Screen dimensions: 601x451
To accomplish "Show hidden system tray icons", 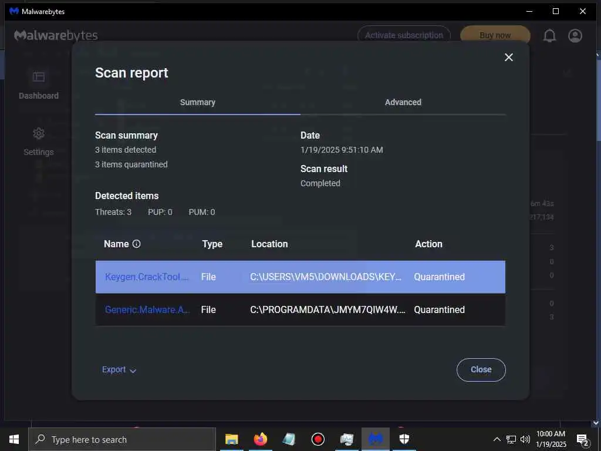I will pos(497,439).
